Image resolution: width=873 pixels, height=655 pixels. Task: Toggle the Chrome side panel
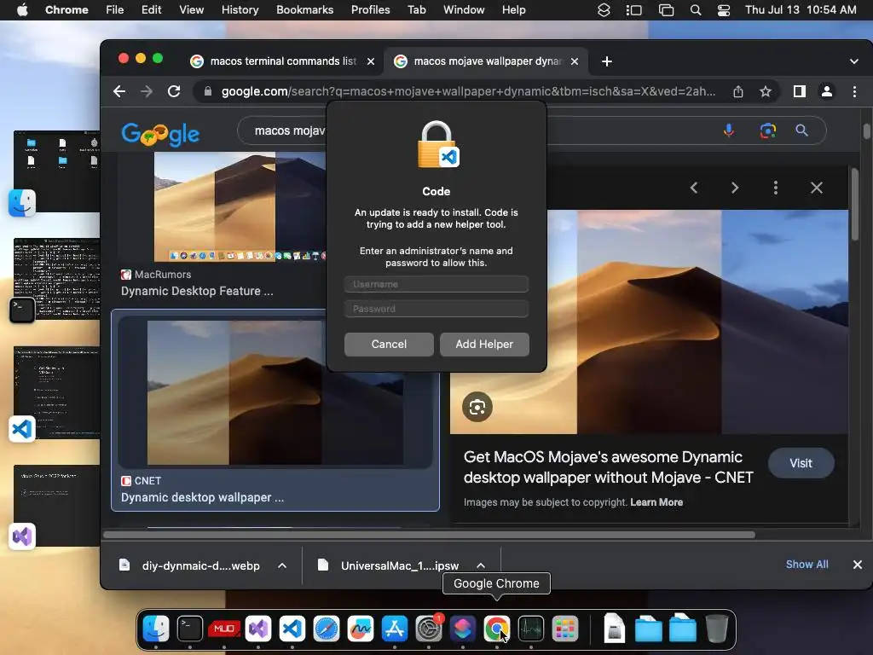(x=800, y=91)
